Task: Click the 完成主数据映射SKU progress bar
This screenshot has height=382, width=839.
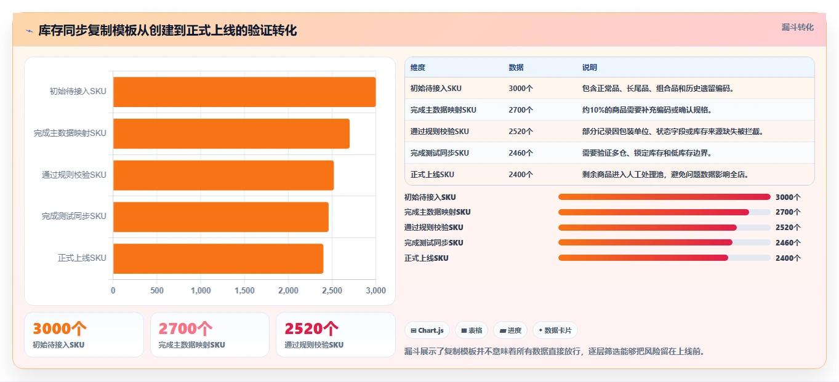Action: pyautogui.click(x=664, y=212)
